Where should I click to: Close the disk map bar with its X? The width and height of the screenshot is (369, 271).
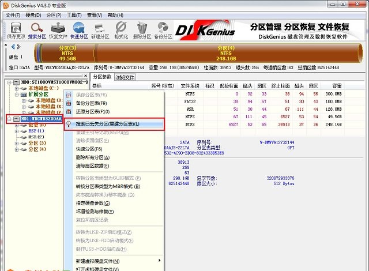(x=6, y=45)
